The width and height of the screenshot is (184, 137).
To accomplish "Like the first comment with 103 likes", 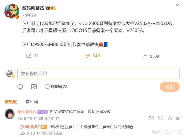I will coord(170,118).
